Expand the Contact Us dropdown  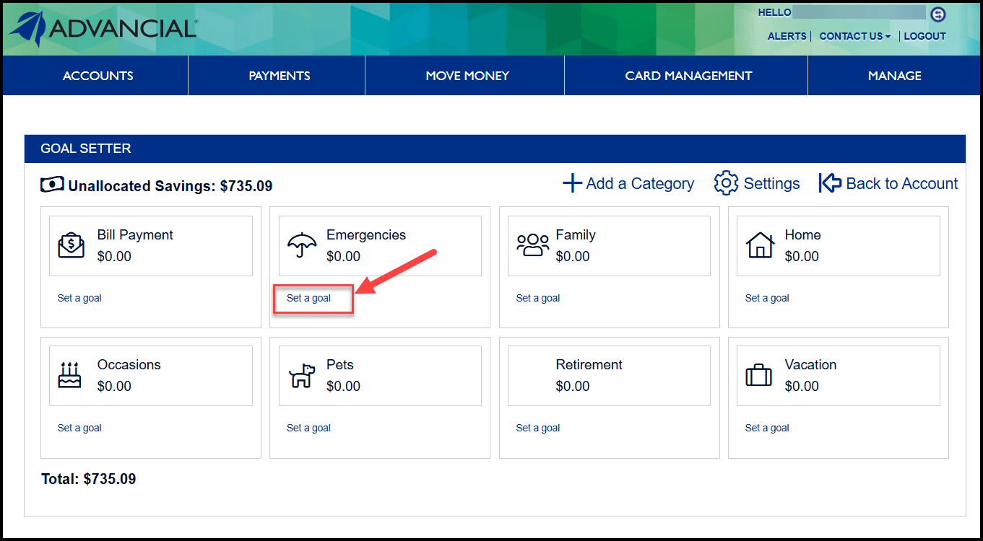click(x=854, y=36)
